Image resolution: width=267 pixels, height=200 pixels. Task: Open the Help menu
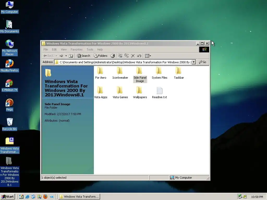(100, 49)
